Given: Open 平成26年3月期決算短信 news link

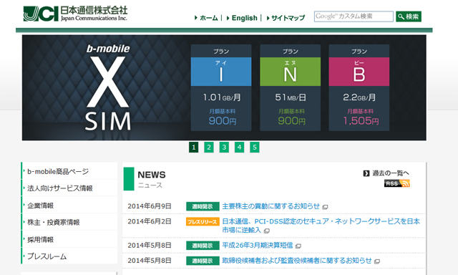Looking at the screenshot, I should point(258,245).
